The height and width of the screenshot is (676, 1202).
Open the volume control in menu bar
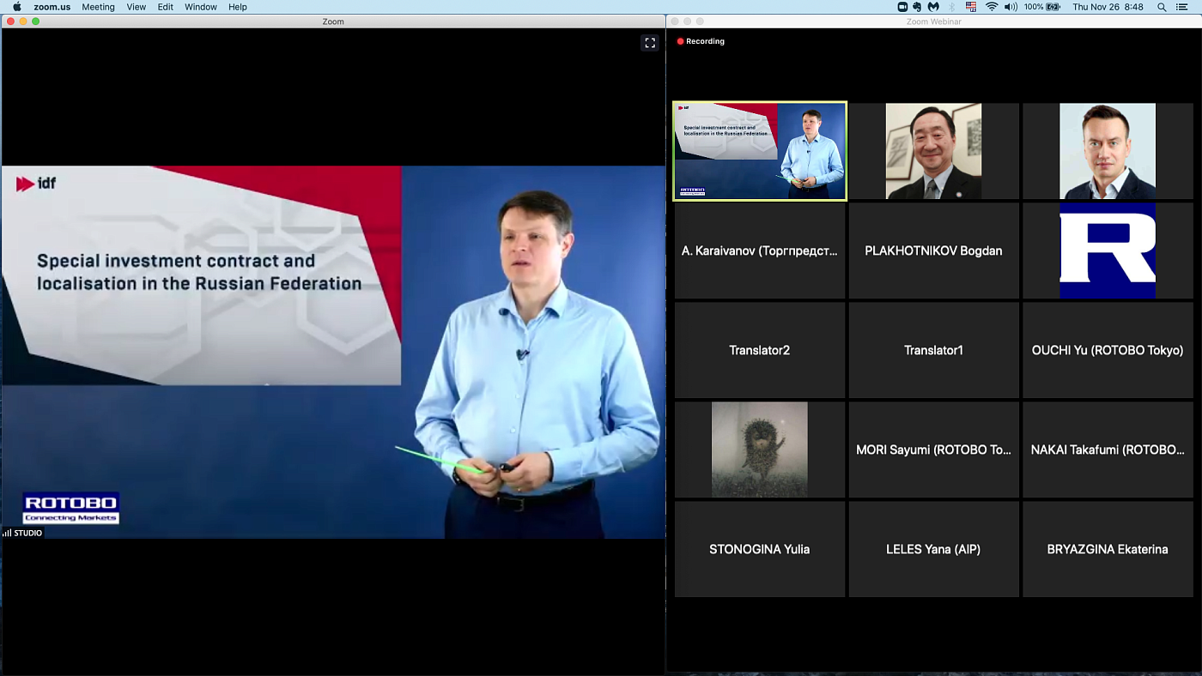(x=1011, y=7)
